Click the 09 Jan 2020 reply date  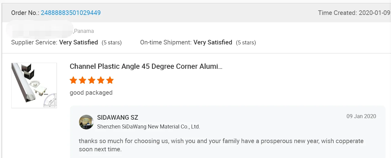click(x=361, y=116)
